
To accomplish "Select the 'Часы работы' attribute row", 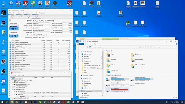I will 40,46.
